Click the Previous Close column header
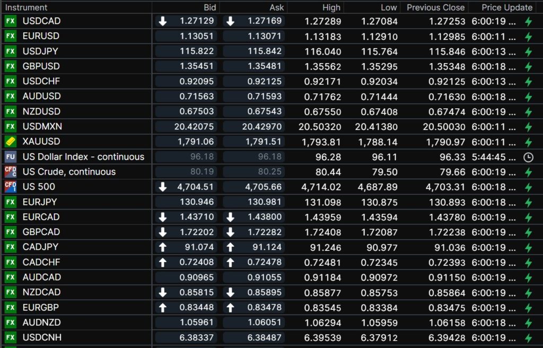The height and width of the screenshot is (348, 543). point(435,7)
